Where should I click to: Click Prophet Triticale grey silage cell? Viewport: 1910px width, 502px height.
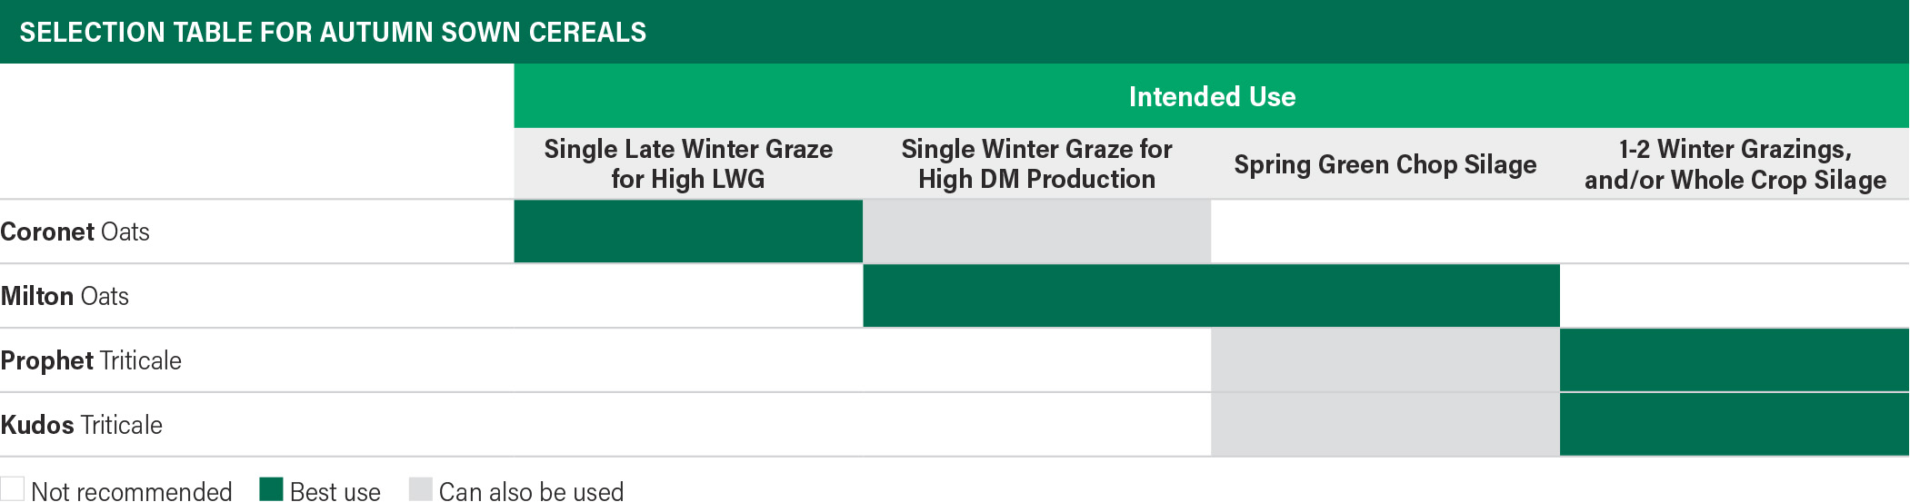[1385, 360]
